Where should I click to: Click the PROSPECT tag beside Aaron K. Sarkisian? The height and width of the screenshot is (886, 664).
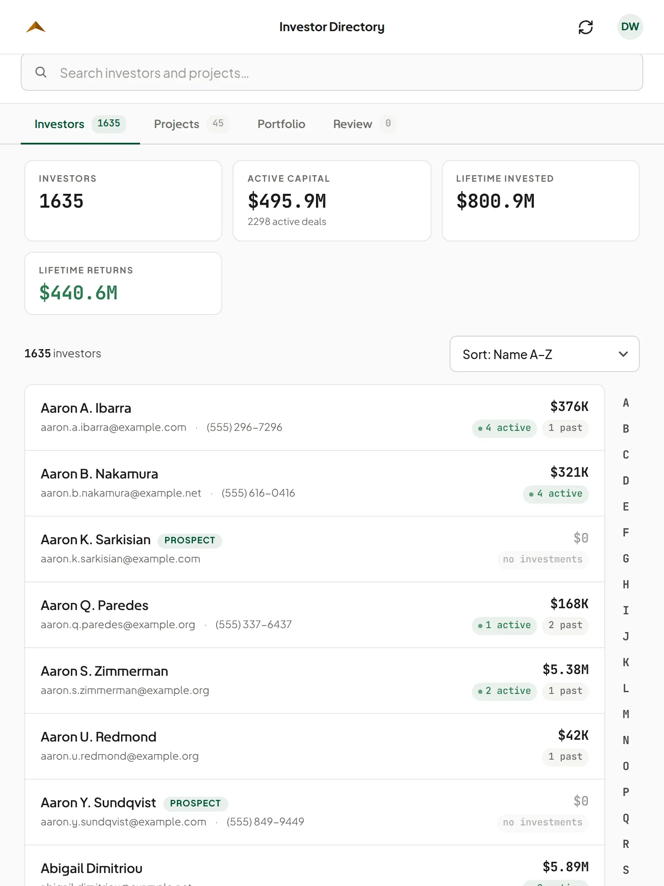(x=190, y=540)
